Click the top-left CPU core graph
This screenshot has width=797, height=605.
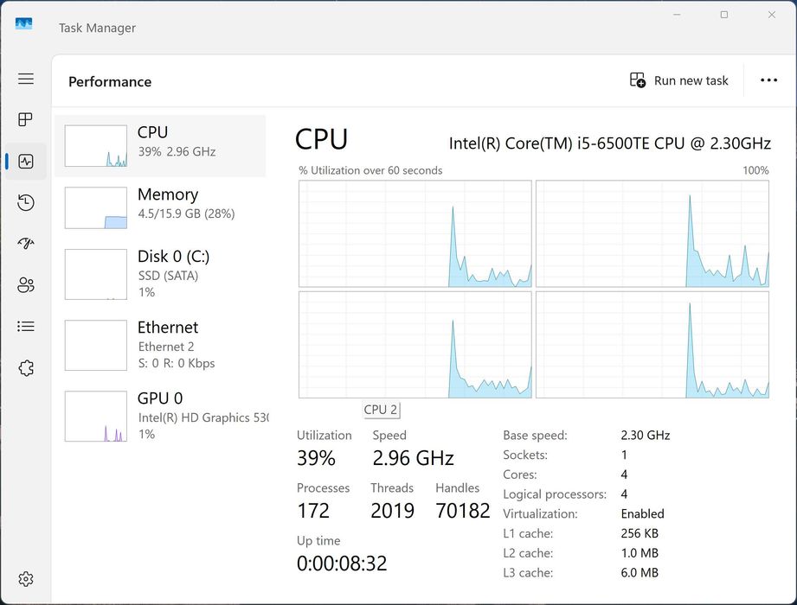pos(415,233)
